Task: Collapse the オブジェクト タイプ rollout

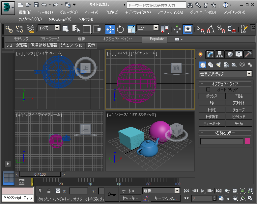Action: point(225,84)
